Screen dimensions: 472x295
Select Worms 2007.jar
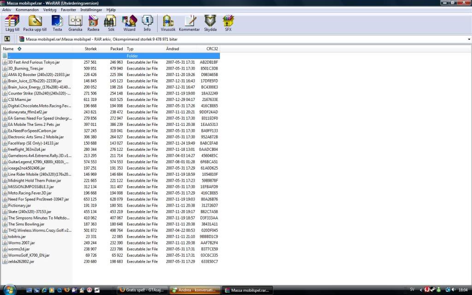[x=21, y=243]
